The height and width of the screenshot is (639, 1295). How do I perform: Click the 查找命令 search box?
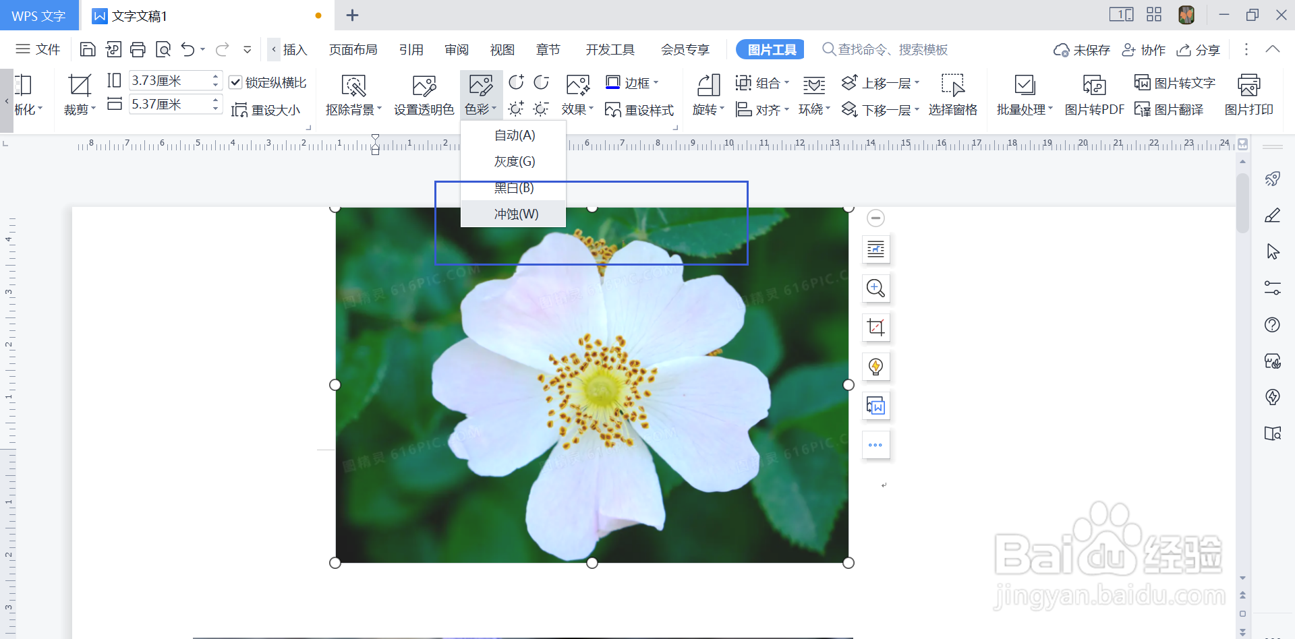[885, 49]
